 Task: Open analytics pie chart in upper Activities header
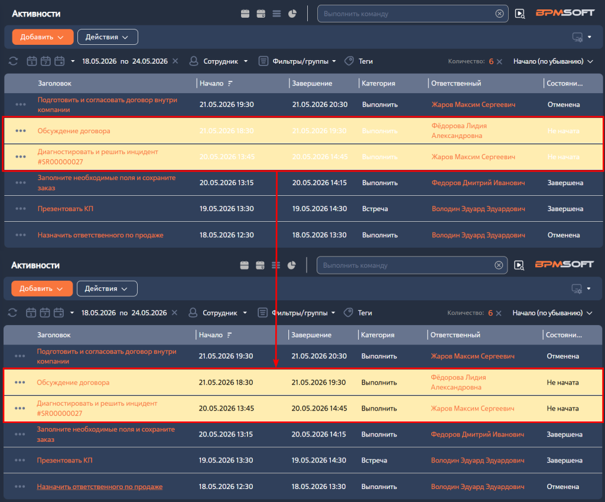[x=292, y=14]
